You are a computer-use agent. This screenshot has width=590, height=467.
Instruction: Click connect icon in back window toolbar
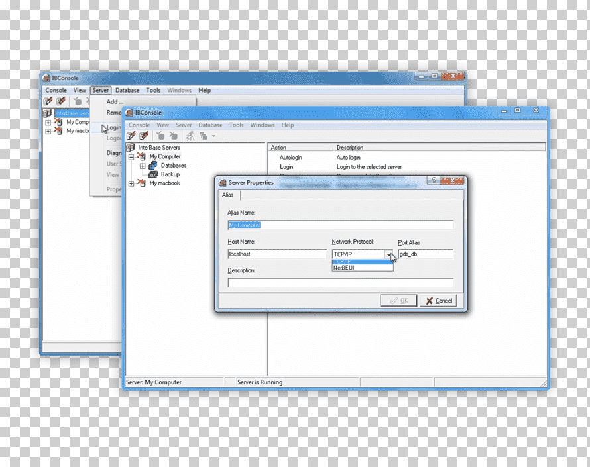78,101
